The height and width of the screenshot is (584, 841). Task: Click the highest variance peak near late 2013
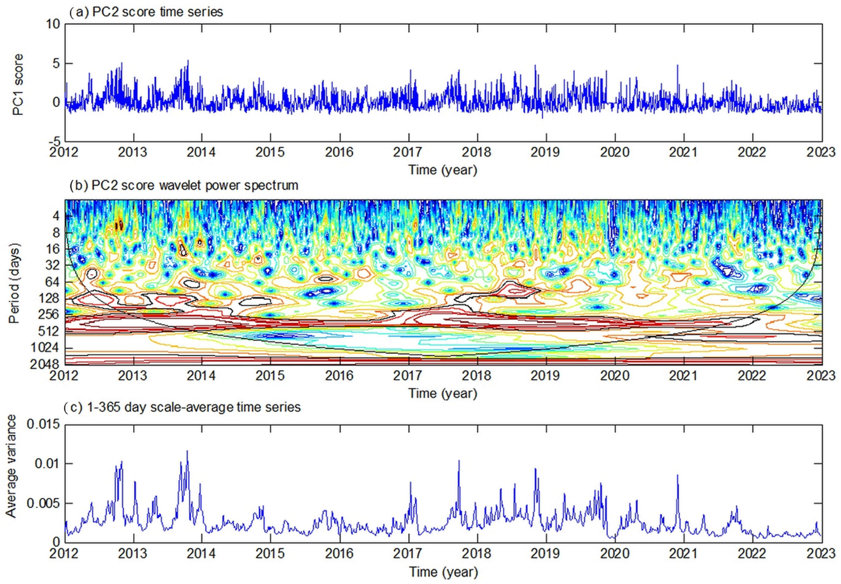tap(187, 451)
